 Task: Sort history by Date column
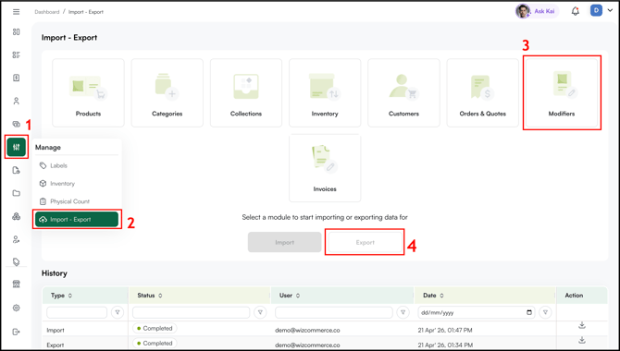click(x=441, y=296)
